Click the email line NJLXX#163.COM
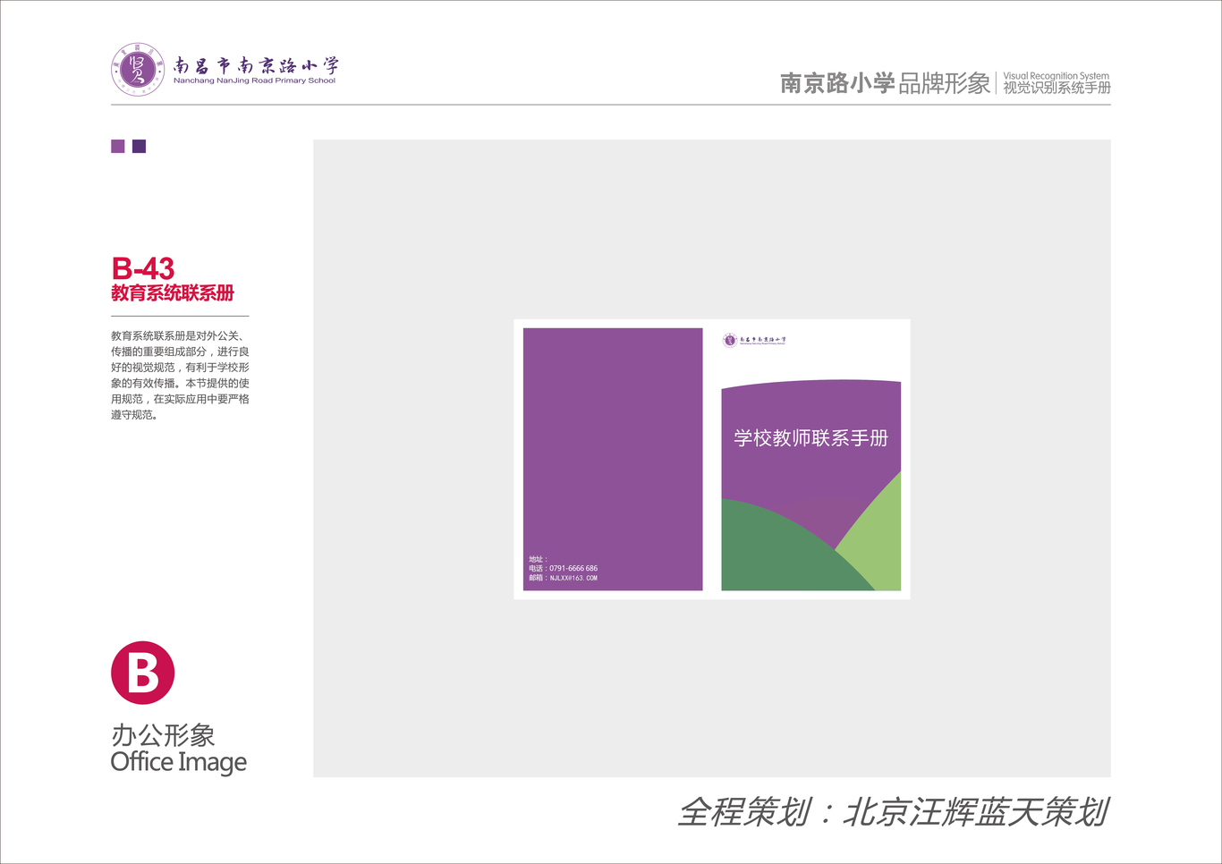 pos(563,578)
